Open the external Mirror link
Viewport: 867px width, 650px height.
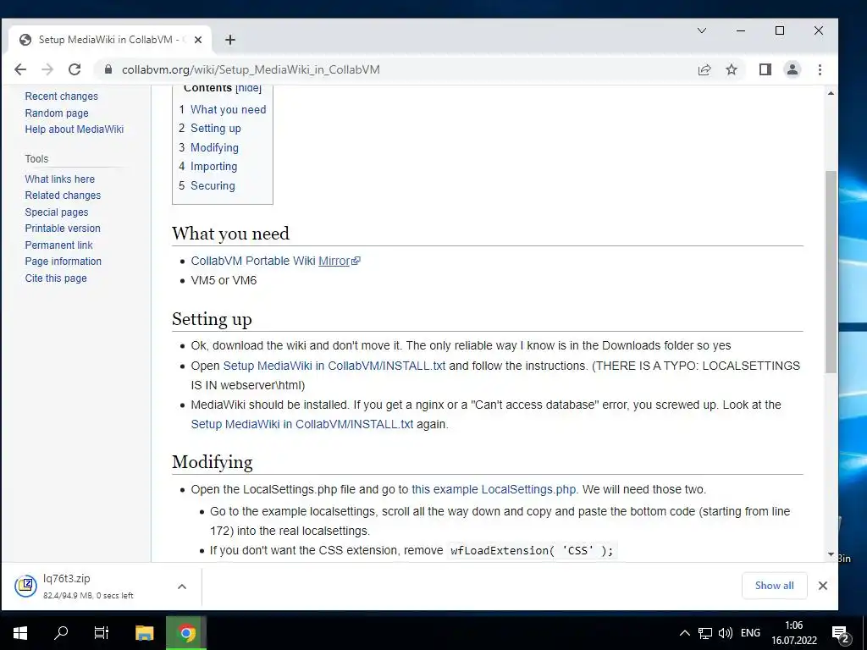(x=339, y=261)
